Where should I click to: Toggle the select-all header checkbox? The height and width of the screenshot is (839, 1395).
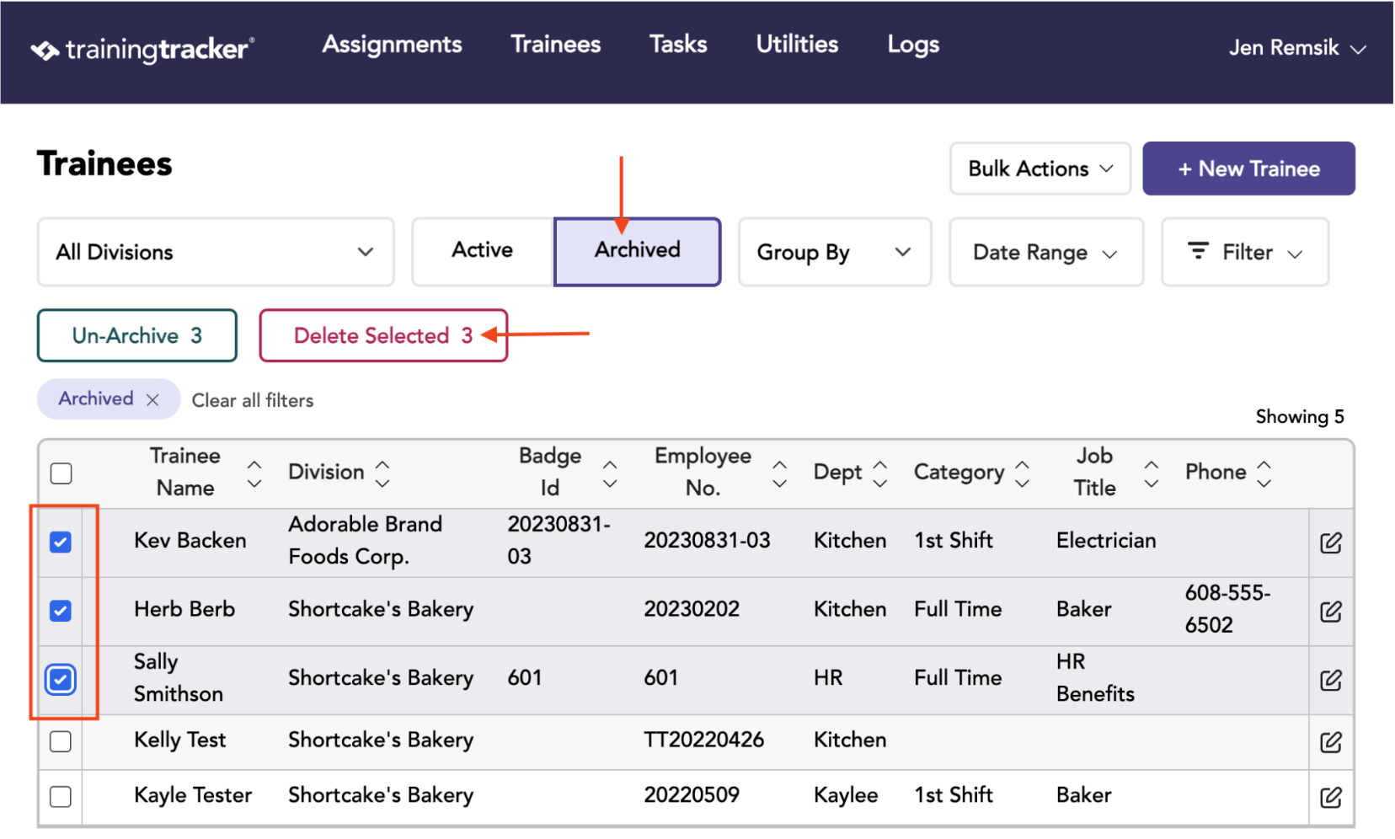[x=61, y=473]
